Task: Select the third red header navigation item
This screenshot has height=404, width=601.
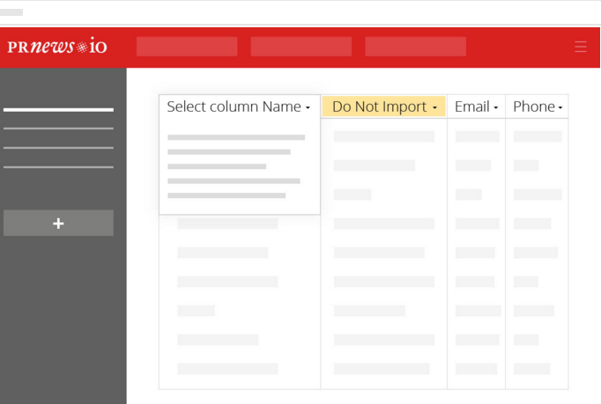Action: [415, 47]
